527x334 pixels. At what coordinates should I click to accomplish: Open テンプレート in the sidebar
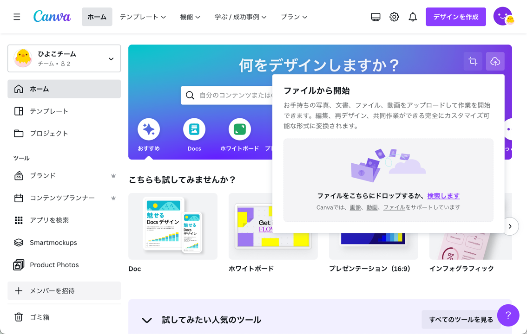coord(64,111)
